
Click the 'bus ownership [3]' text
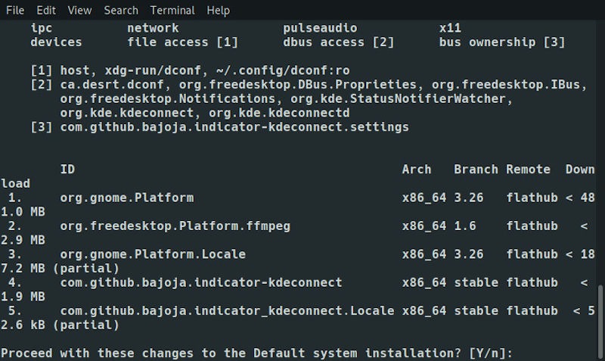pos(502,42)
